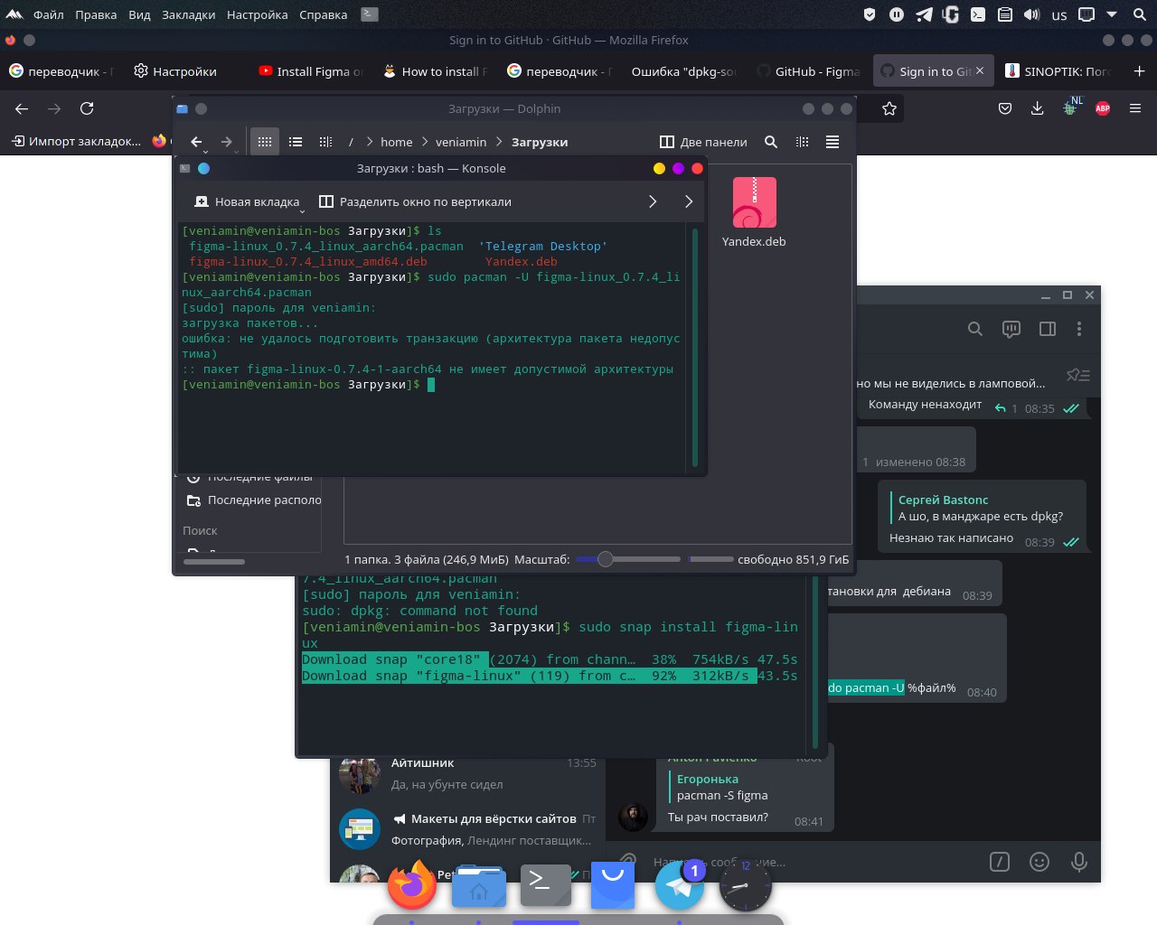This screenshot has height=925, width=1157.
Task: Open Dolphin hamburger menu
Action: (x=832, y=142)
